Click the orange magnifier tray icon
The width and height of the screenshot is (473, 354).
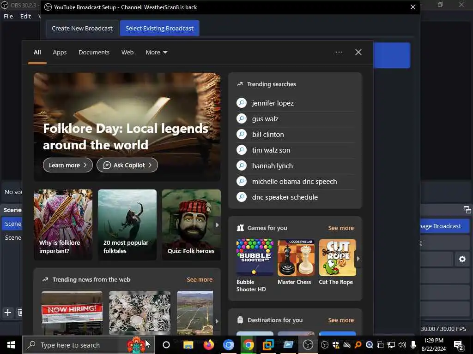(x=358, y=345)
